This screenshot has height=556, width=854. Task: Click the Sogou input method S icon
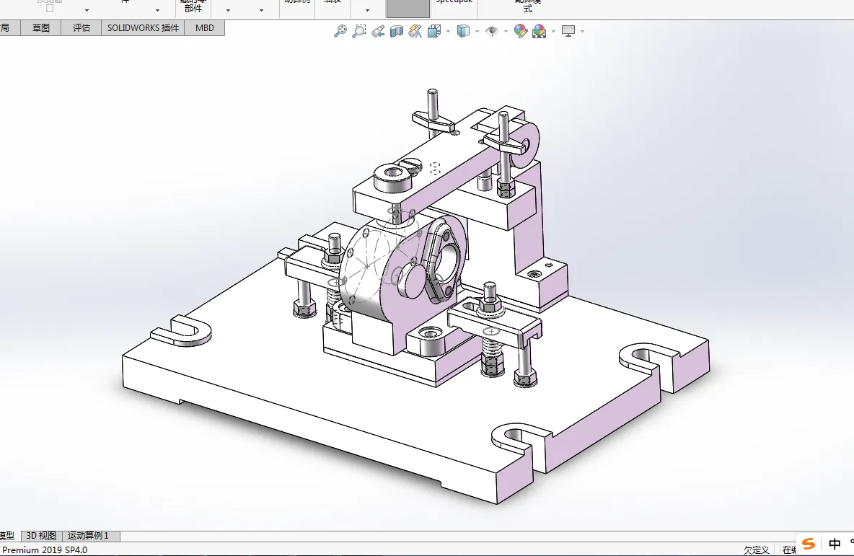click(809, 544)
